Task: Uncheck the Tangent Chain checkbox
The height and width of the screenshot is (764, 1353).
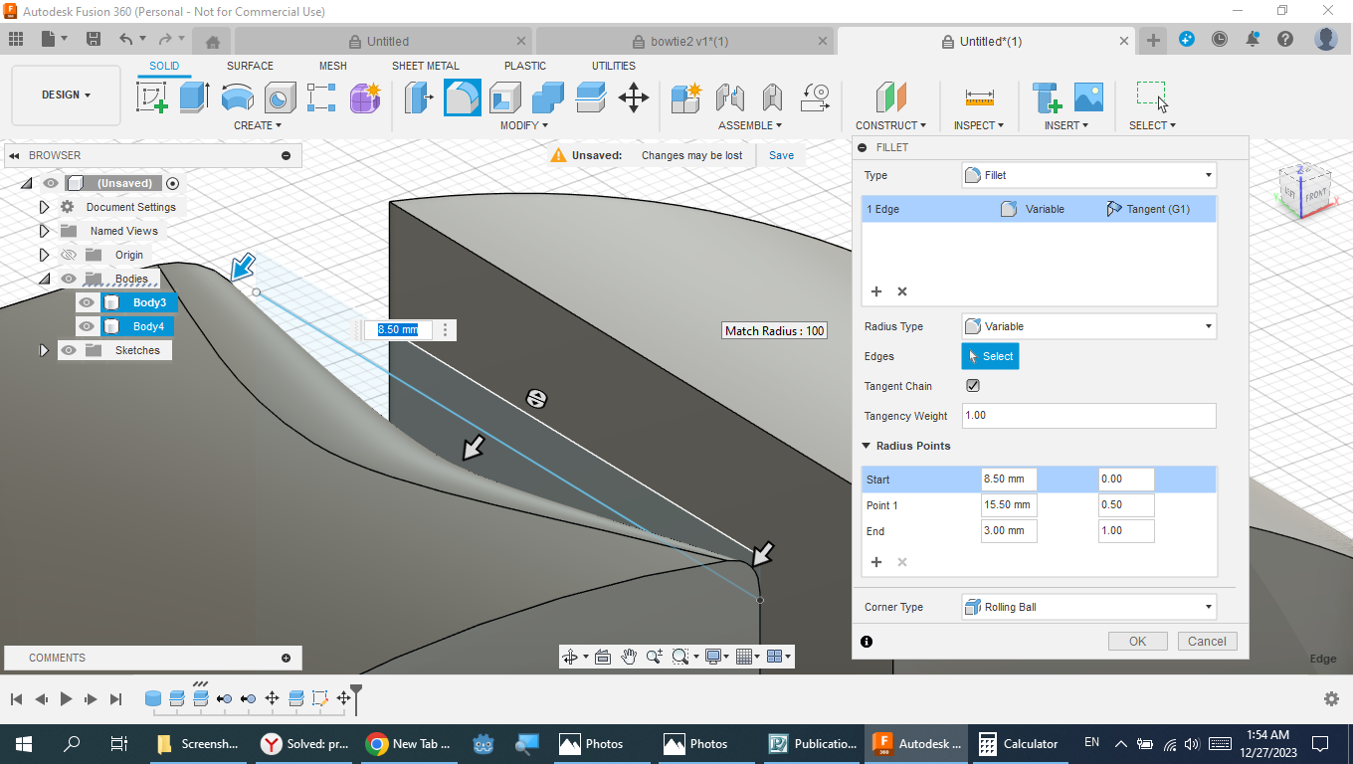Action: [972, 385]
